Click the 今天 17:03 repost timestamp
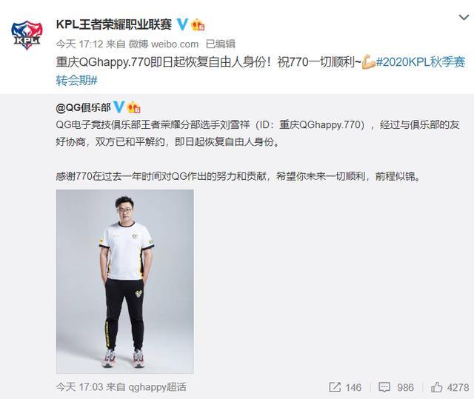Screen dimensions: 474x399 click(x=79, y=387)
